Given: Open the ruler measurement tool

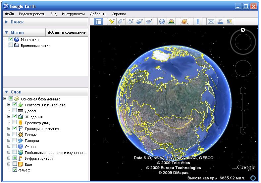Looking at the screenshot, I should click(x=198, y=21).
